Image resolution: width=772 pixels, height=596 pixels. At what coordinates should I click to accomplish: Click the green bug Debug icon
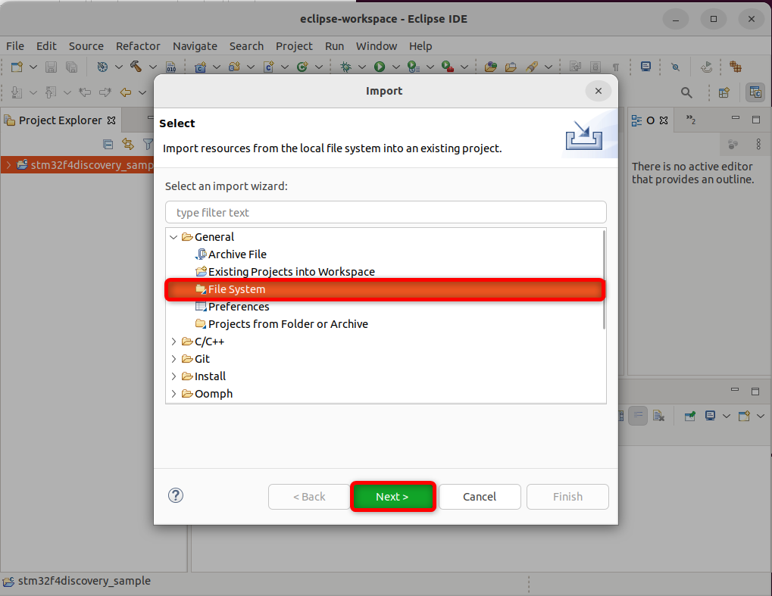(x=345, y=67)
